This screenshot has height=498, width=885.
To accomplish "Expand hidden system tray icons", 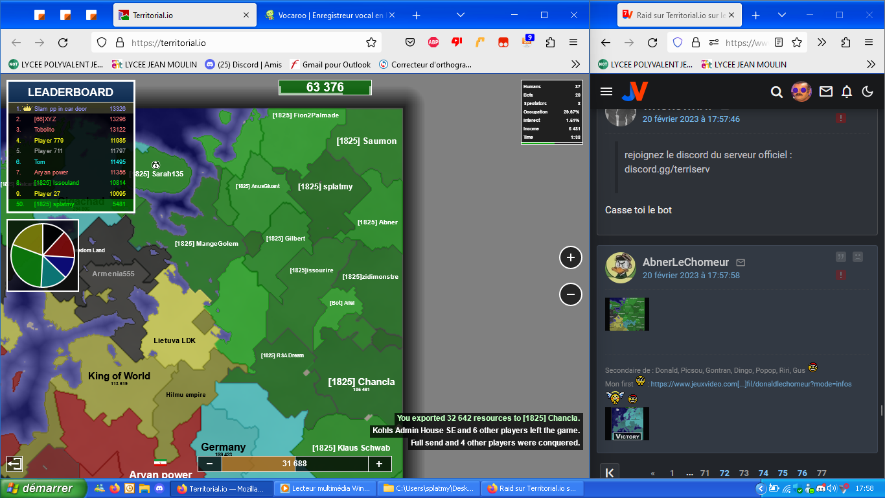I will coord(762,488).
